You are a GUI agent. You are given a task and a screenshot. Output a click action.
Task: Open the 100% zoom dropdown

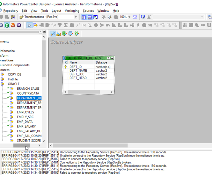129,17
